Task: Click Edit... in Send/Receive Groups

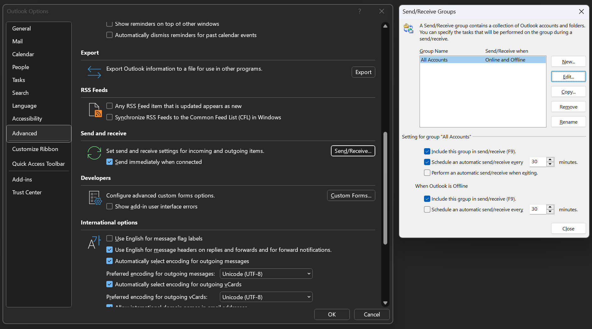Action: [x=568, y=77]
